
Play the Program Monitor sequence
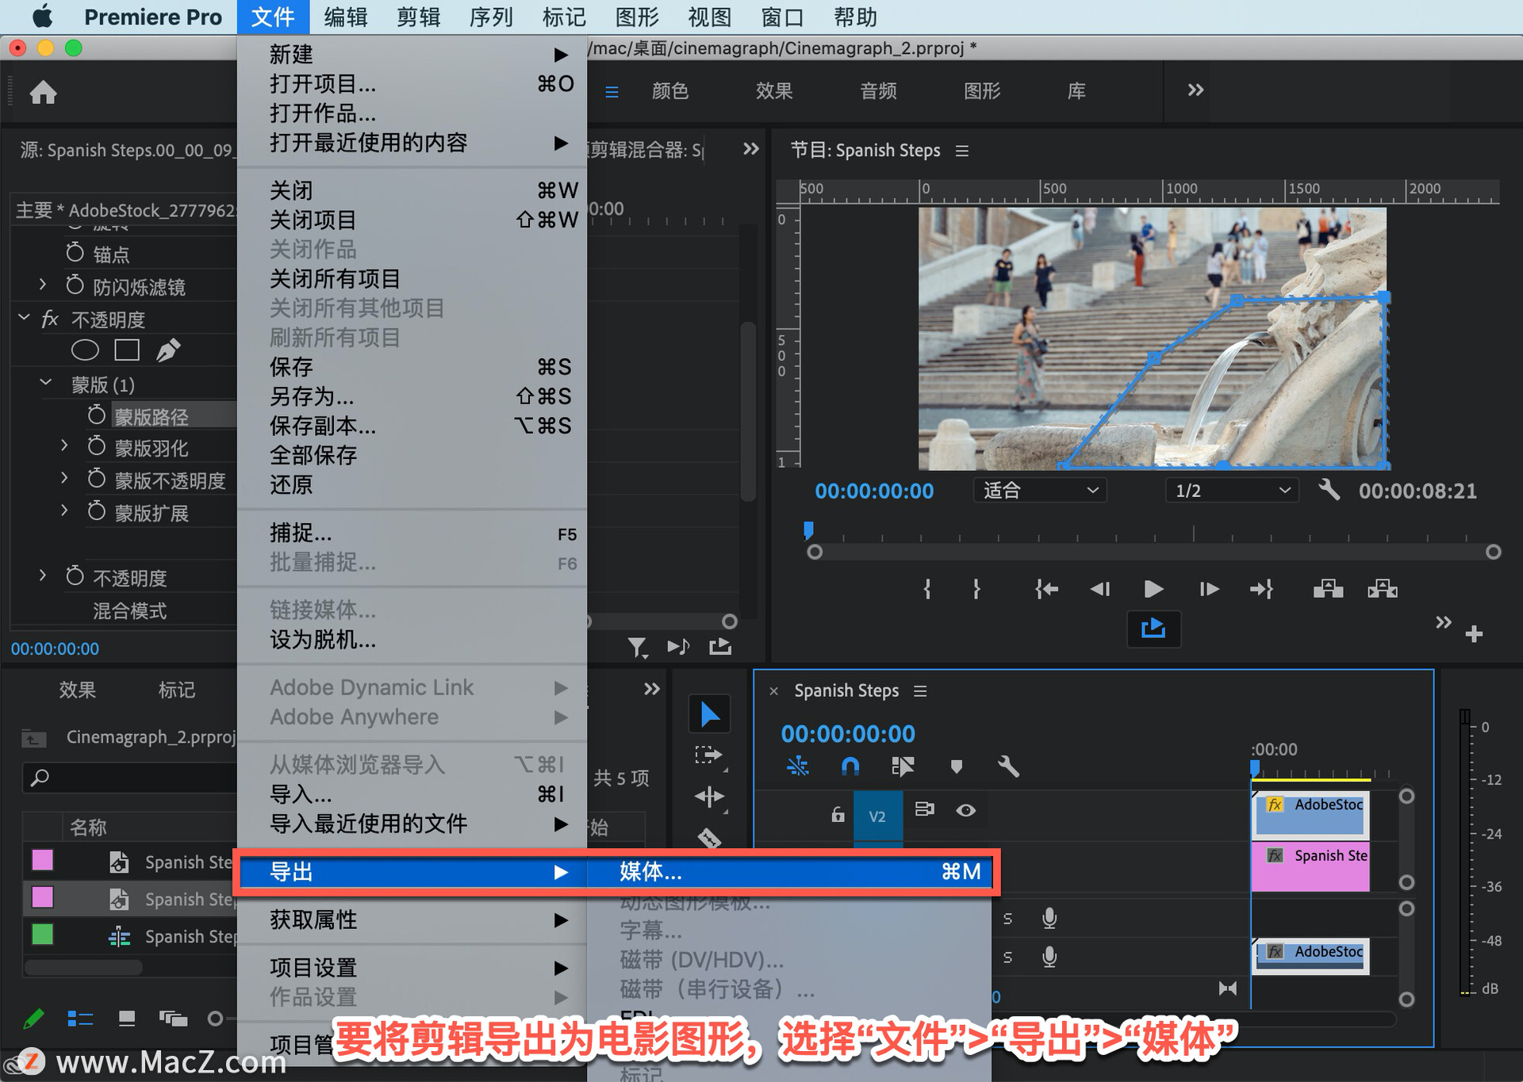[x=1153, y=589]
